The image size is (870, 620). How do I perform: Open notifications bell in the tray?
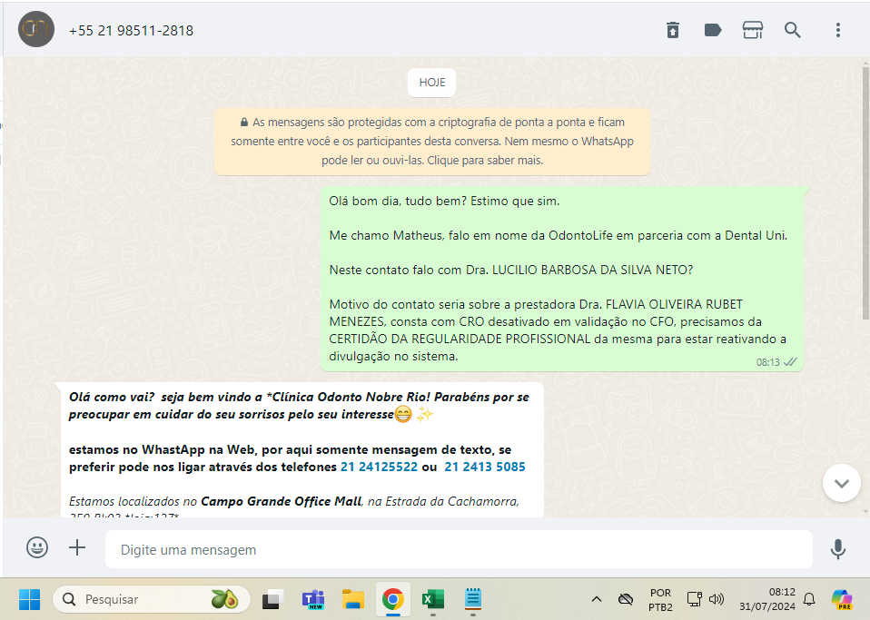[809, 599]
